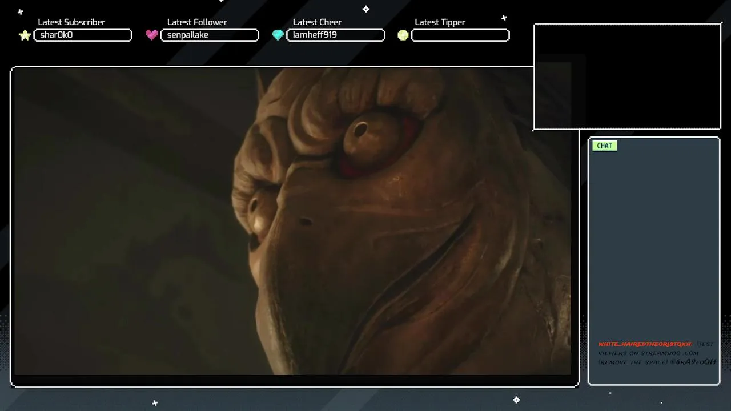The width and height of the screenshot is (731, 411).
Task: Select the senpailake follower name box
Action: 210,35
